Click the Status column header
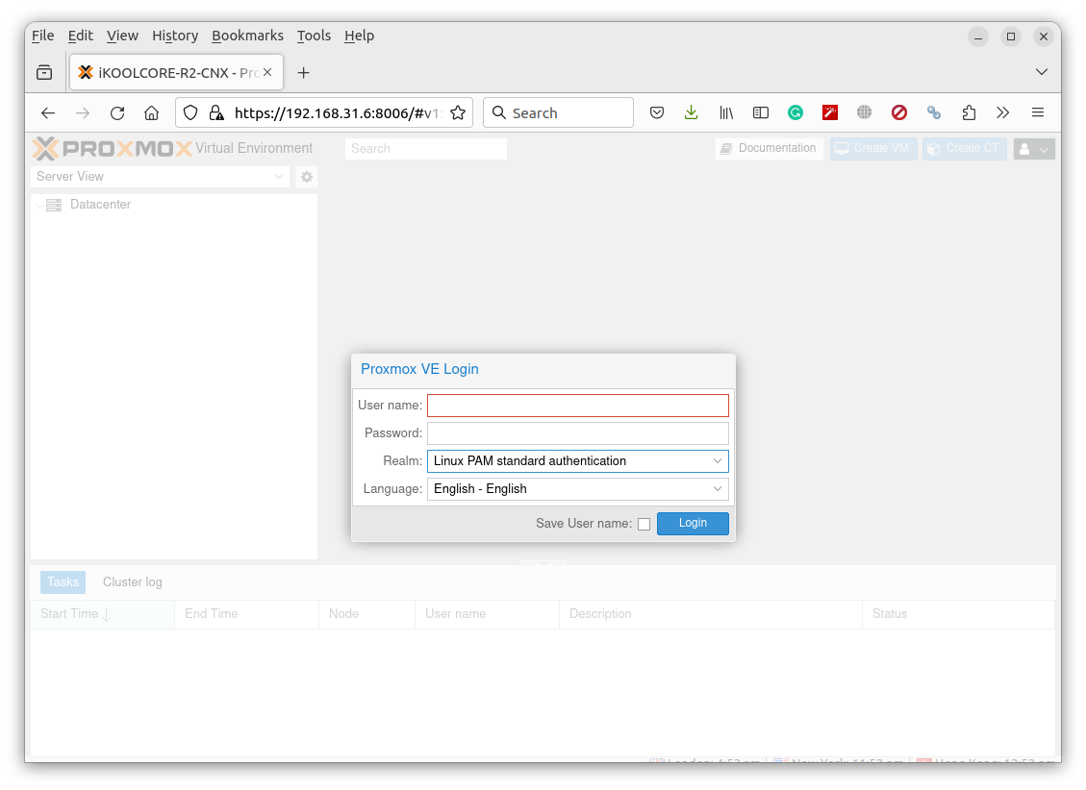Image resolution: width=1086 pixels, height=790 pixels. 959,614
